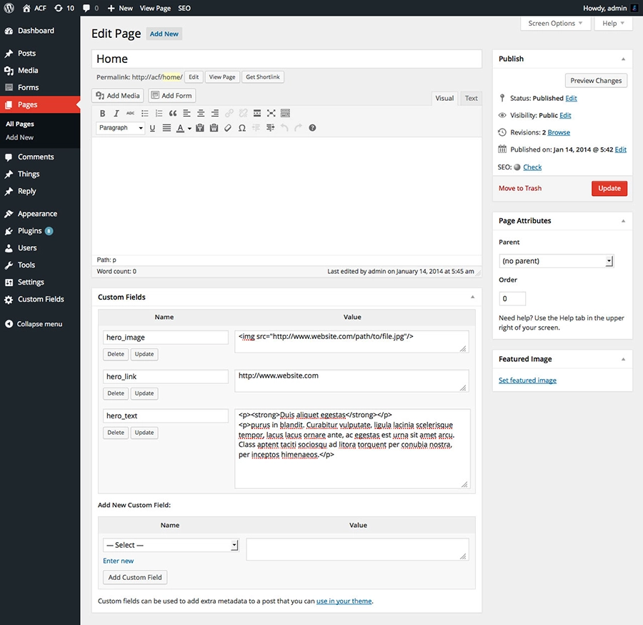Open the SEO menu in admin bar
This screenshot has width=643, height=625.
point(184,8)
